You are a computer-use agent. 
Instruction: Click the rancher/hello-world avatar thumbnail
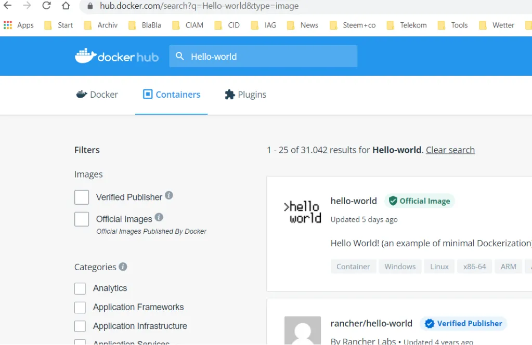click(303, 330)
